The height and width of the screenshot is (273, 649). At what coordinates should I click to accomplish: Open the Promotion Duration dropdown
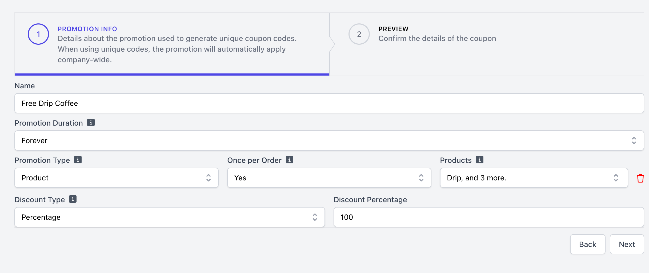click(329, 140)
